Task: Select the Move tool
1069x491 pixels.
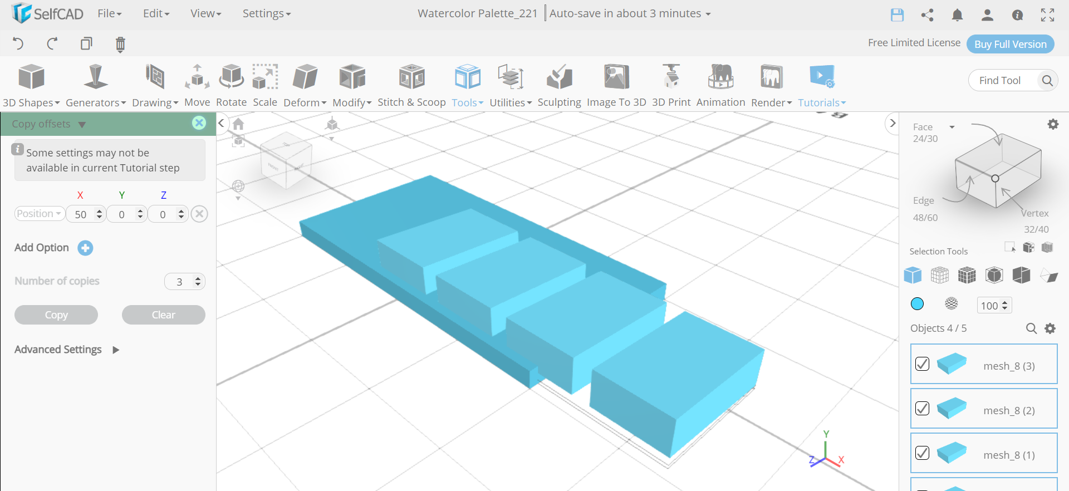Action: (x=197, y=86)
